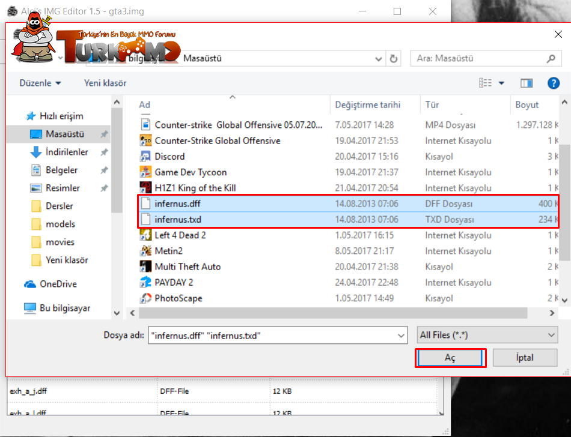
Task: Click the Dosya adı filename field
Action: (278, 335)
